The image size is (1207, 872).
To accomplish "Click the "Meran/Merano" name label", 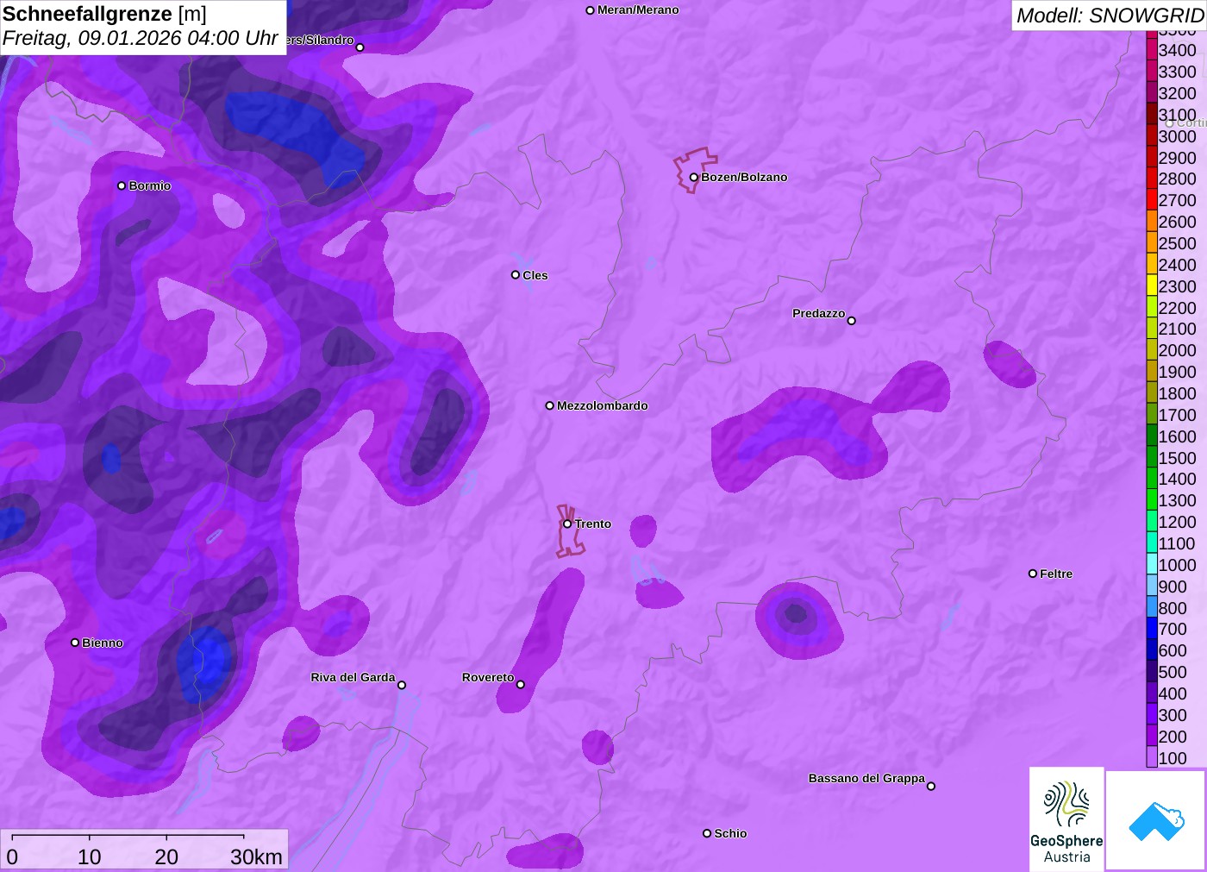I will click(638, 9).
